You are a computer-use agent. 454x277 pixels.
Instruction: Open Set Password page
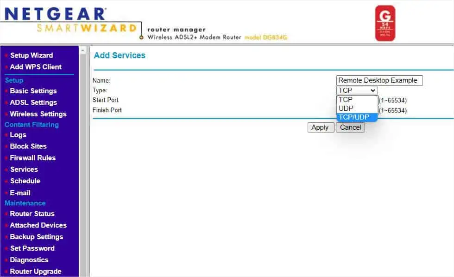click(31, 248)
